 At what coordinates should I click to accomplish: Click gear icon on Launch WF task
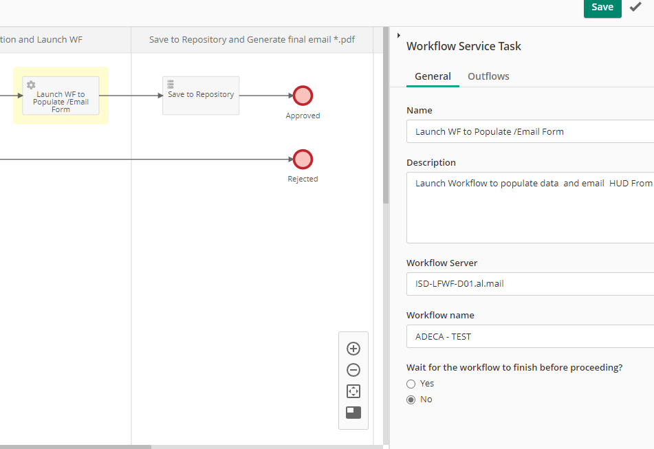point(31,85)
